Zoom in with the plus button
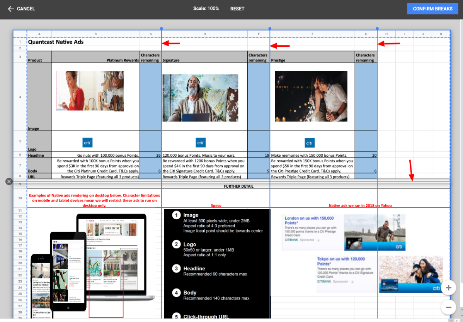 (x=448, y=288)
